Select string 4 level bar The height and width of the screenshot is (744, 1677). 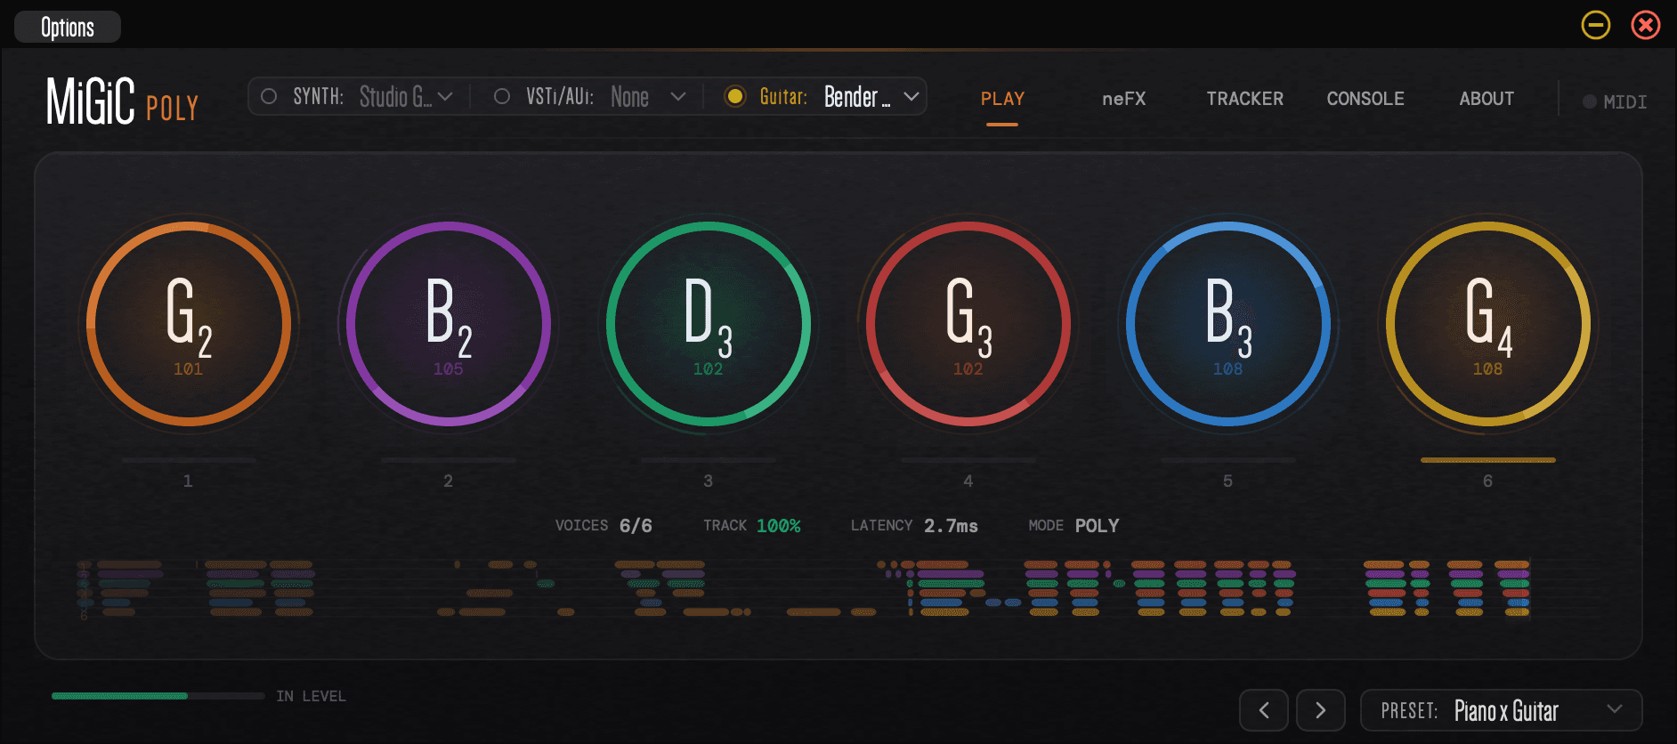pyautogui.click(x=968, y=460)
